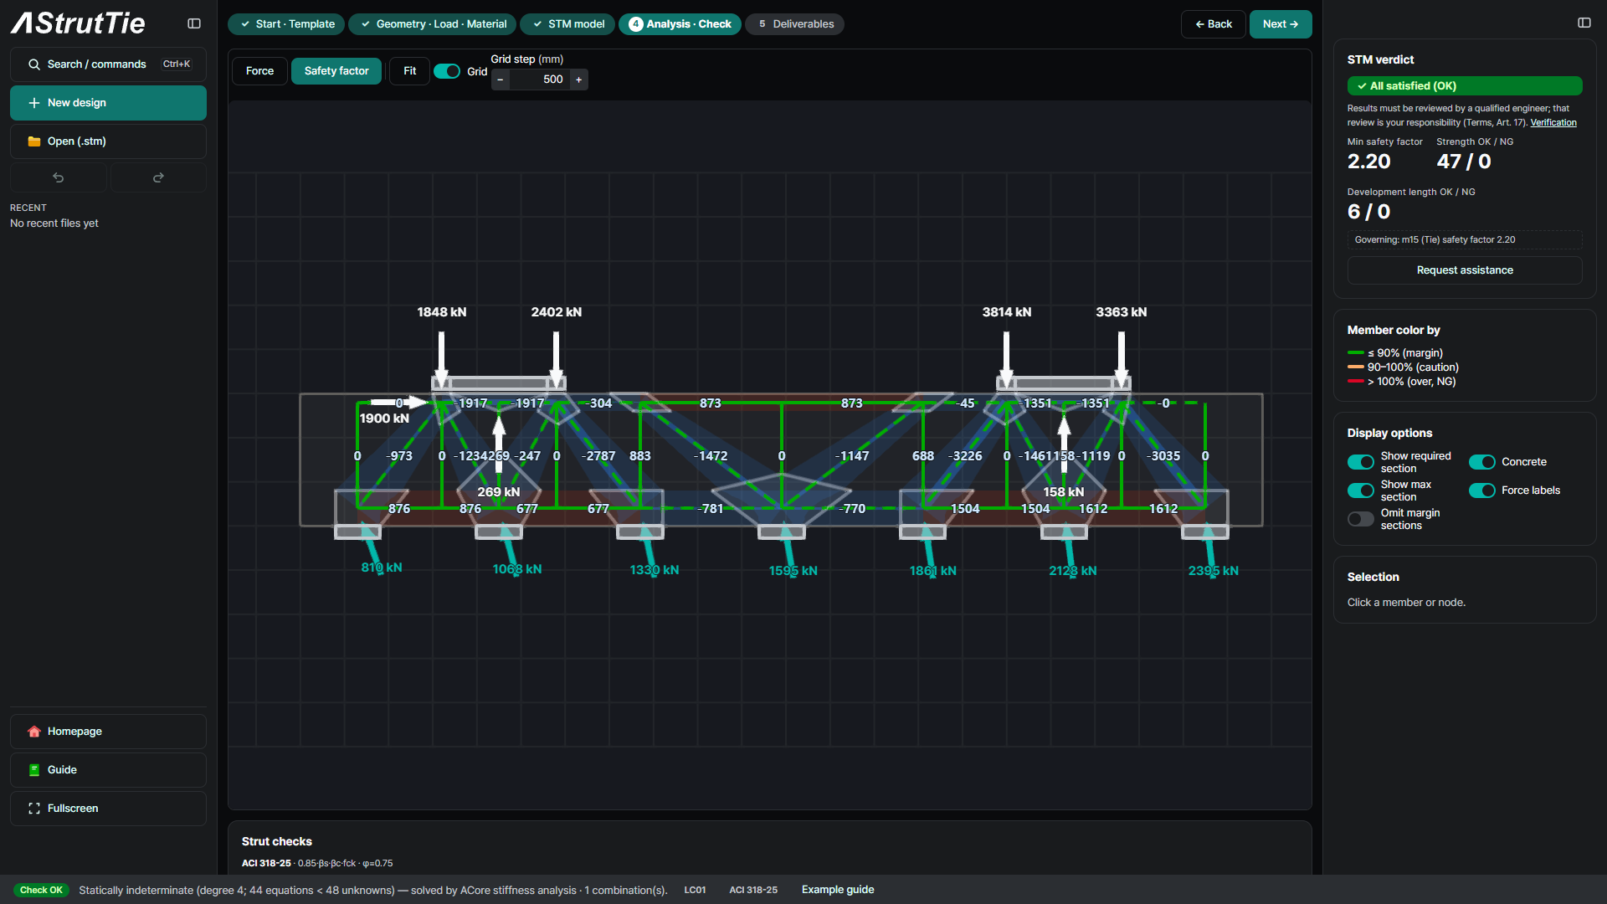
Task: Toggle Force labels display
Action: click(1482, 491)
